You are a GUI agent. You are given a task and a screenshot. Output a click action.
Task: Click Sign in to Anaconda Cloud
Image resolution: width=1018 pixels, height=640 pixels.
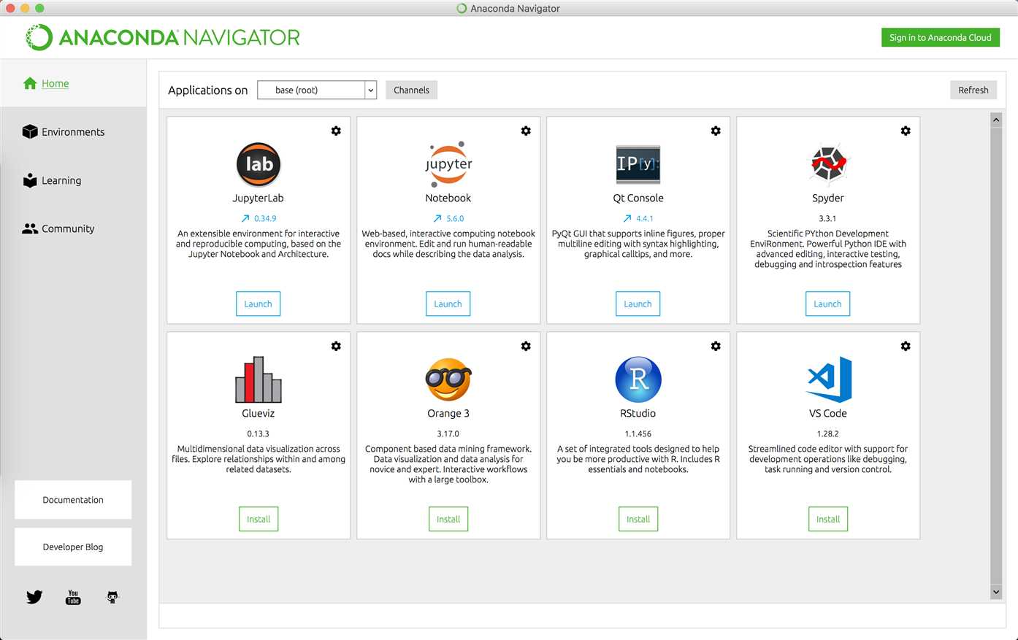click(941, 37)
